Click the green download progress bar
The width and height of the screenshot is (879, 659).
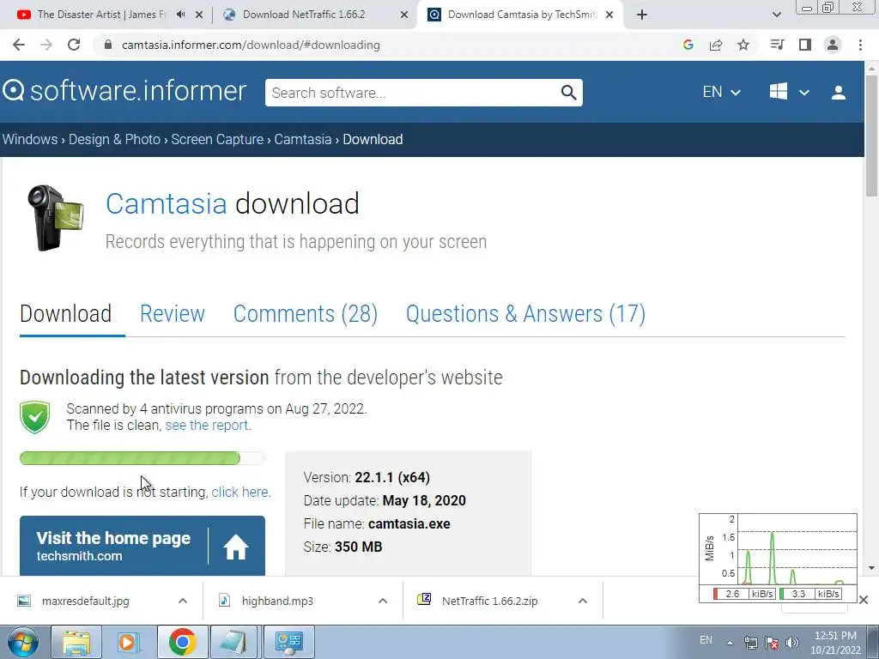(142, 458)
